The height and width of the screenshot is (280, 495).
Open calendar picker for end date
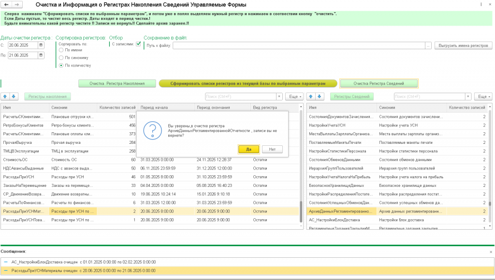click(41, 56)
